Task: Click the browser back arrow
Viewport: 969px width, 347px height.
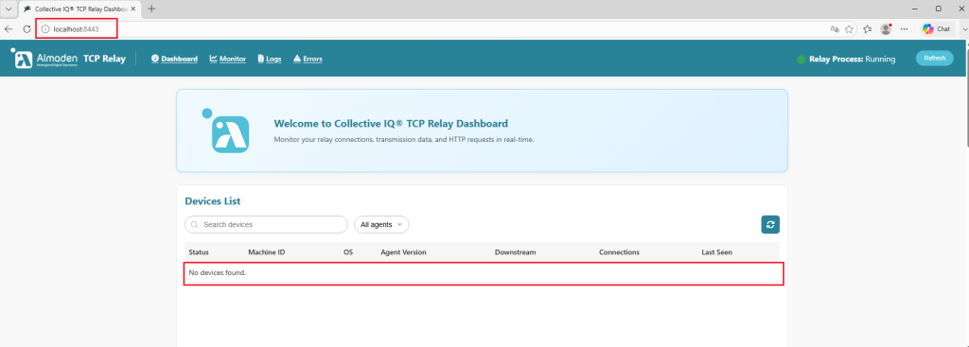Action: click(9, 29)
